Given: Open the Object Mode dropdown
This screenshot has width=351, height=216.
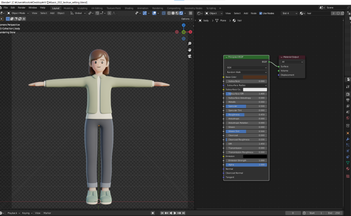Looking at the screenshot, I should coord(18,13).
